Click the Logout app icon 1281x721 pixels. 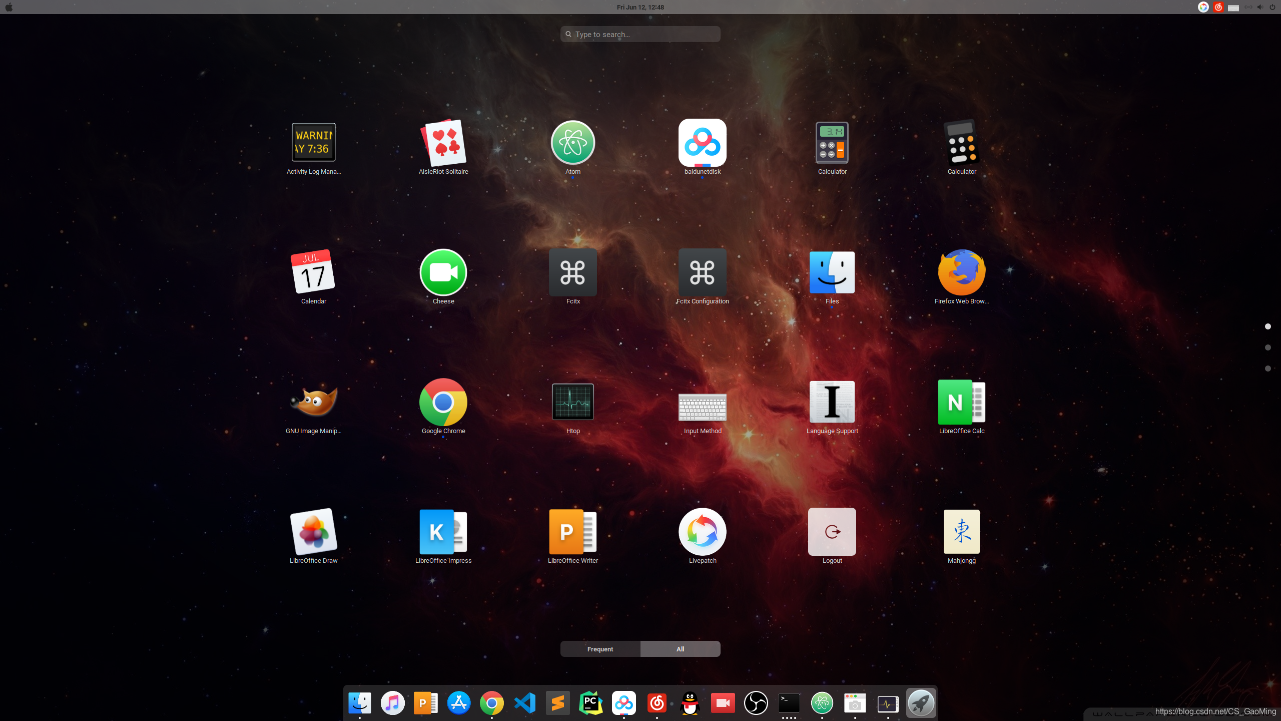pos(832,532)
